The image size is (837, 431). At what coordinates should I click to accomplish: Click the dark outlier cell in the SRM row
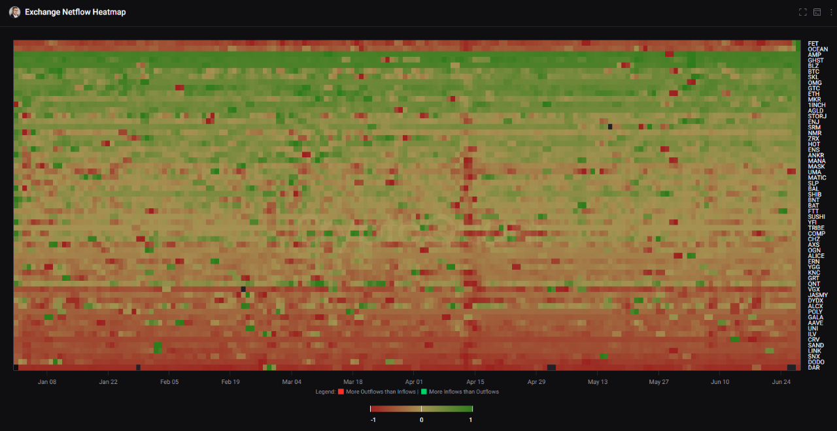[609, 127]
